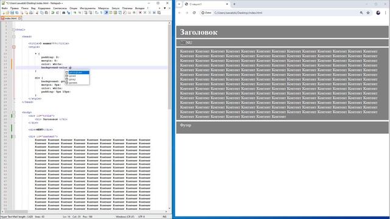
Task: Open Chrome's three-dot menu
Action: point(386,13)
